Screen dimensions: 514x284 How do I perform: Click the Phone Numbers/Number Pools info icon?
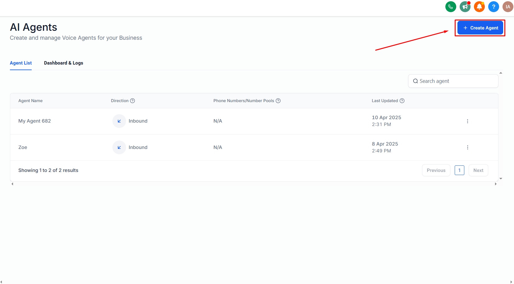point(278,101)
